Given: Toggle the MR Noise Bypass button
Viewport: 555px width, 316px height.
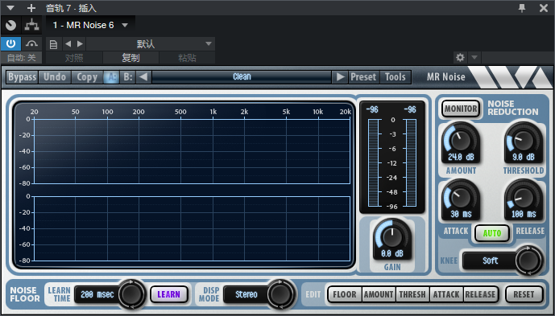Looking at the screenshot, I should tap(22, 77).
